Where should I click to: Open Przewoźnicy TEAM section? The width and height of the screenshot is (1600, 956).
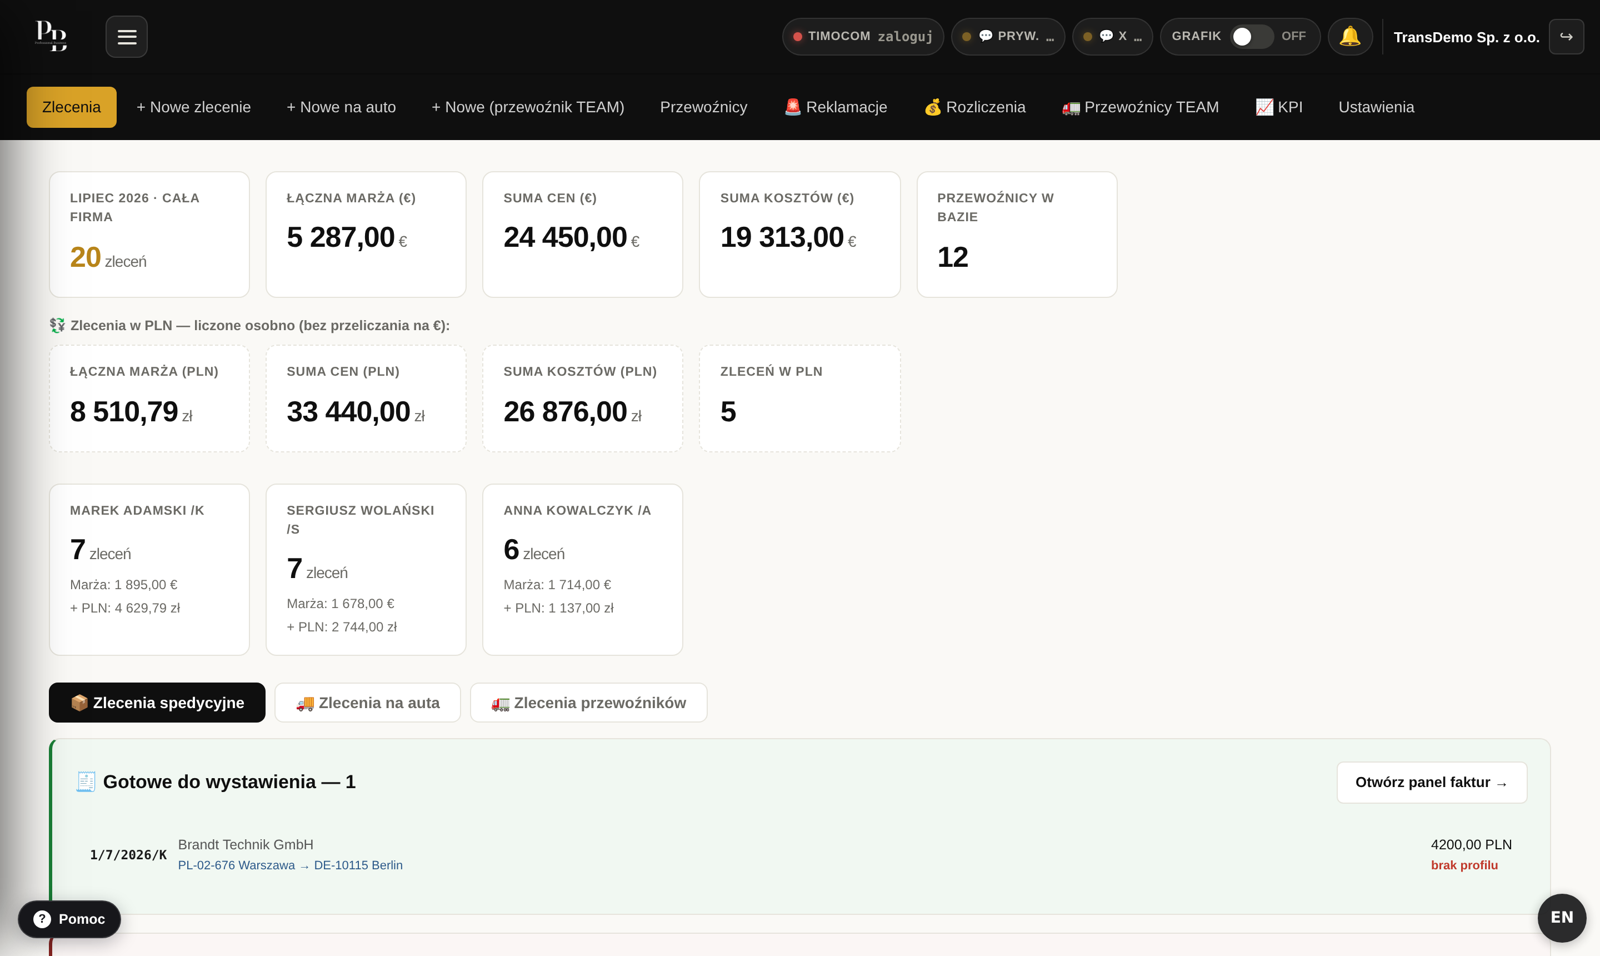(x=1139, y=107)
